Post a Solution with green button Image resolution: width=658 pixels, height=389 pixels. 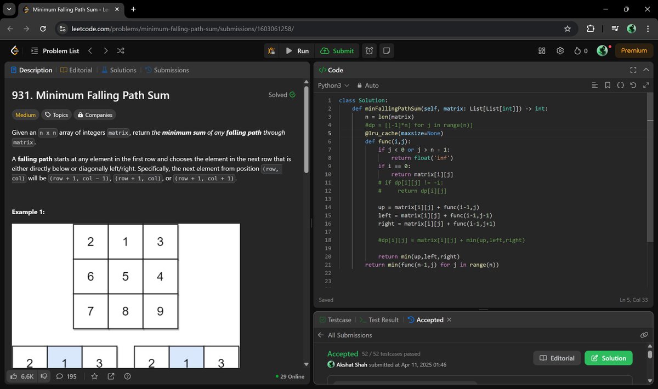[x=609, y=358]
